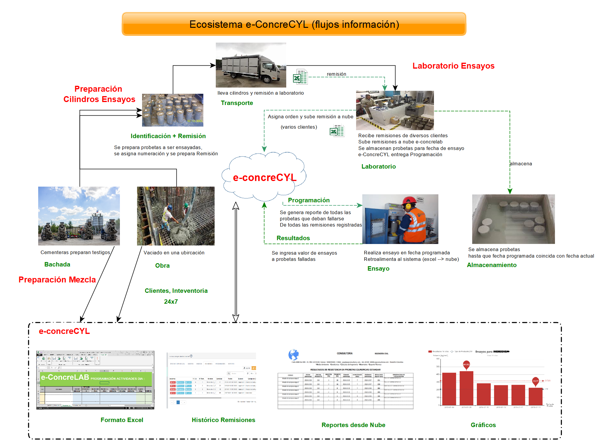Open the Excel name box dropdown
This screenshot has width=600, height=446.
(x=46, y=368)
